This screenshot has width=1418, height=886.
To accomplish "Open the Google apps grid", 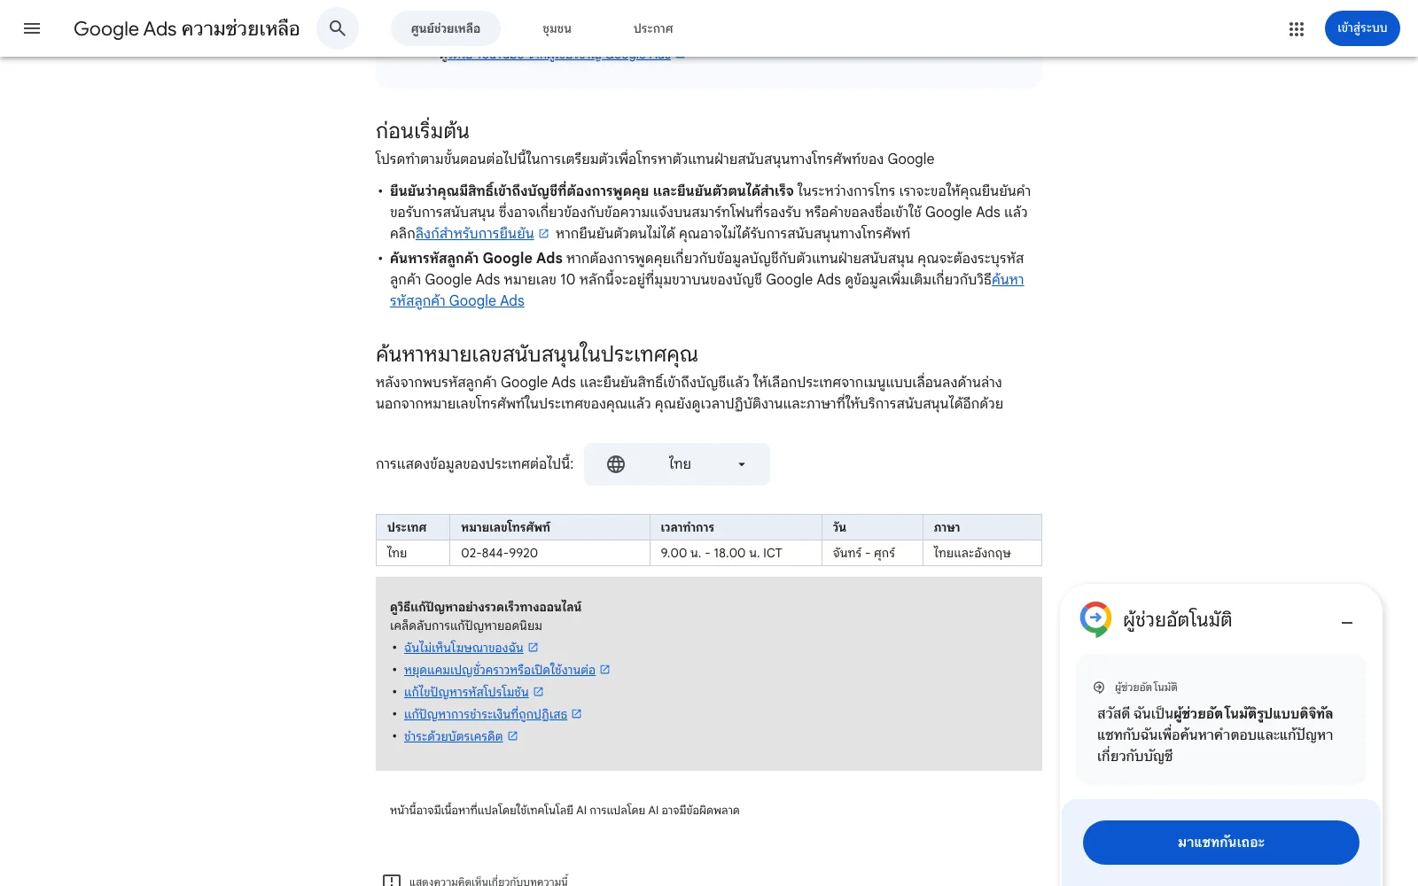I will coord(1297,28).
